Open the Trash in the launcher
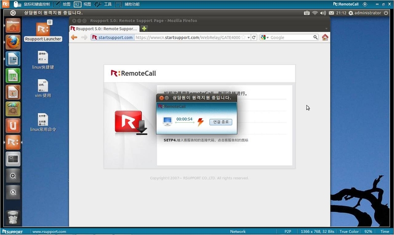 tap(13, 216)
